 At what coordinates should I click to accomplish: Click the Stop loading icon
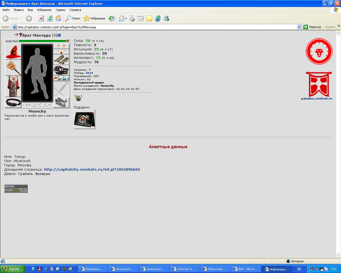click(41, 18)
